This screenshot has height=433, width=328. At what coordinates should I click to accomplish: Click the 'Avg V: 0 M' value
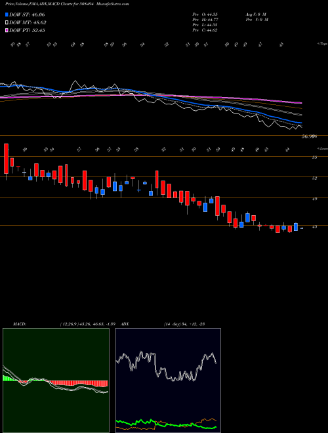(256, 14)
